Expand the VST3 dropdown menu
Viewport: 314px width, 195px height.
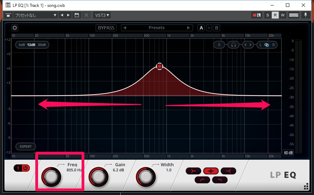tap(102, 15)
